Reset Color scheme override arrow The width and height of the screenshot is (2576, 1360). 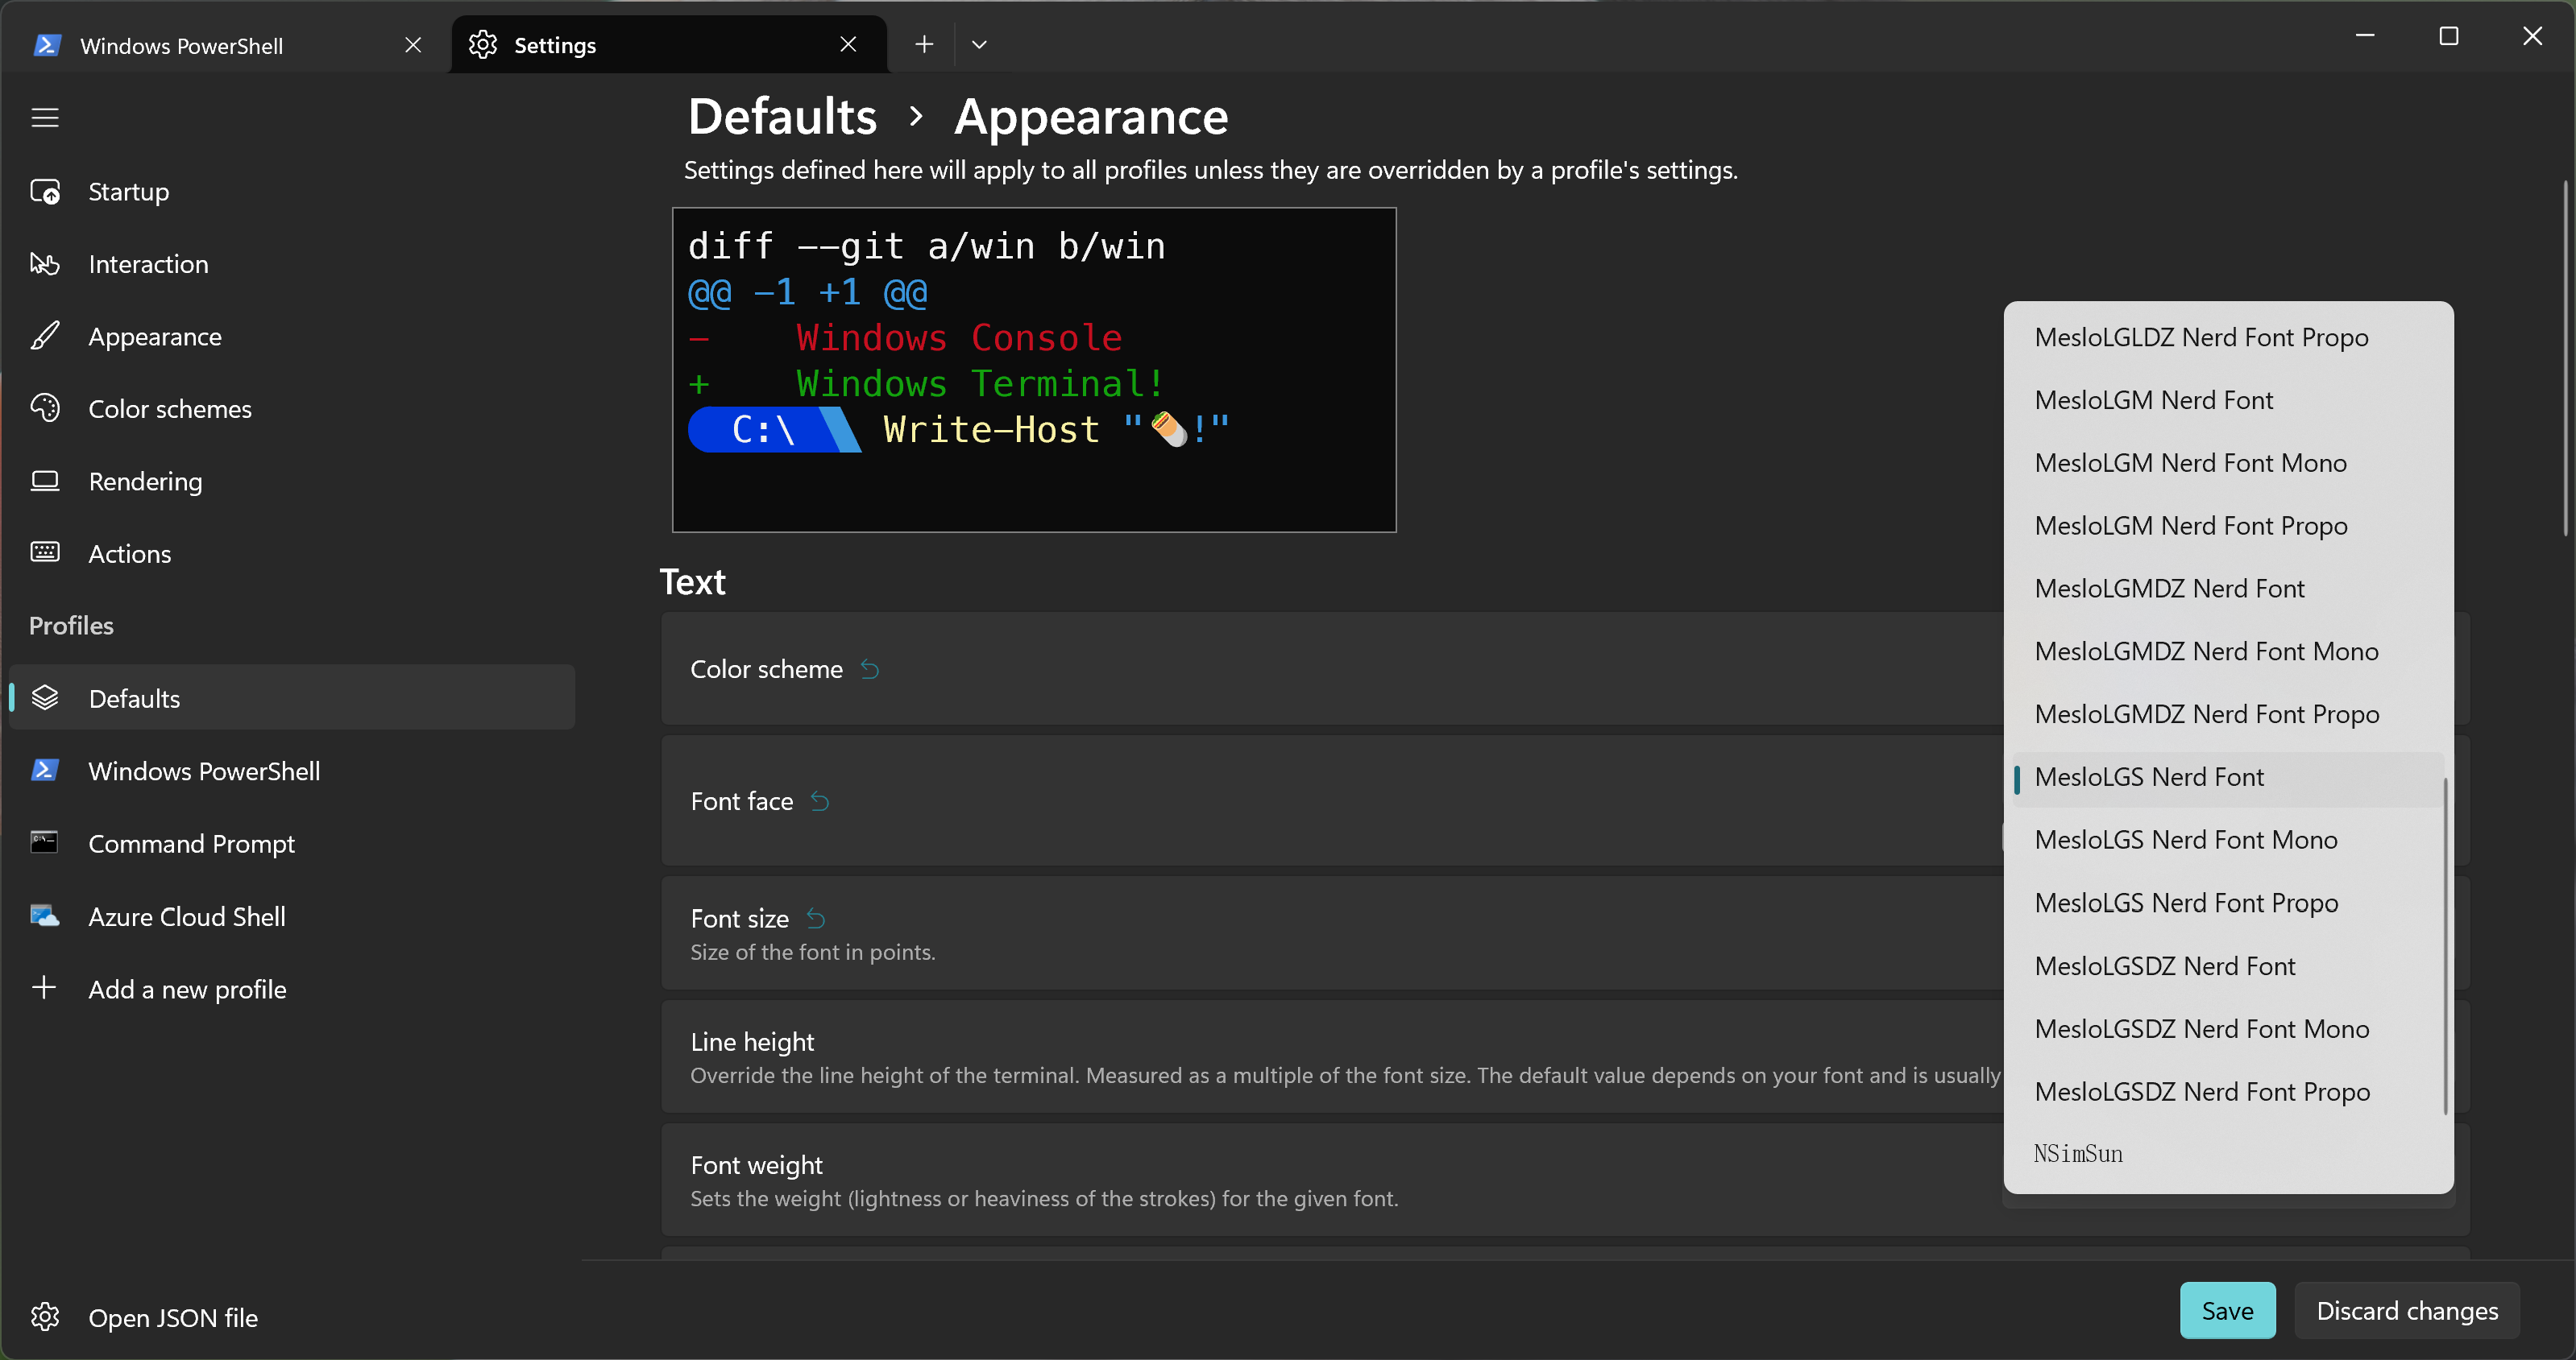870,669
